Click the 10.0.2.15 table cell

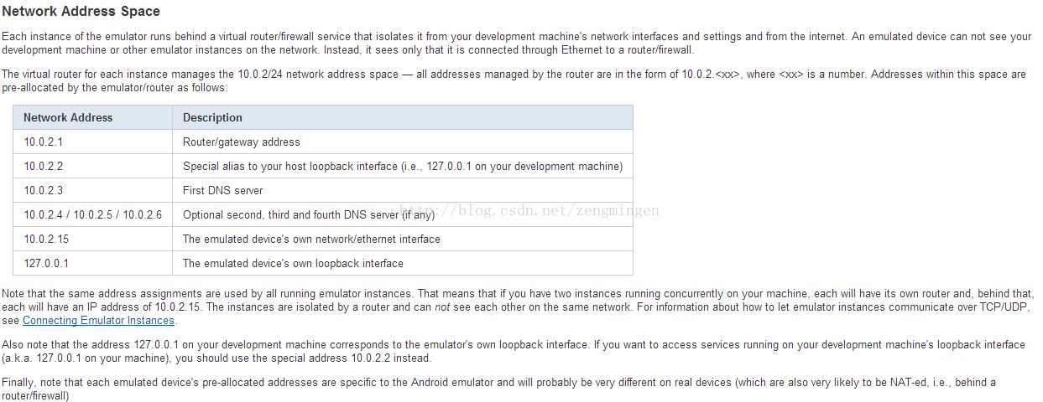coord(92,239)
